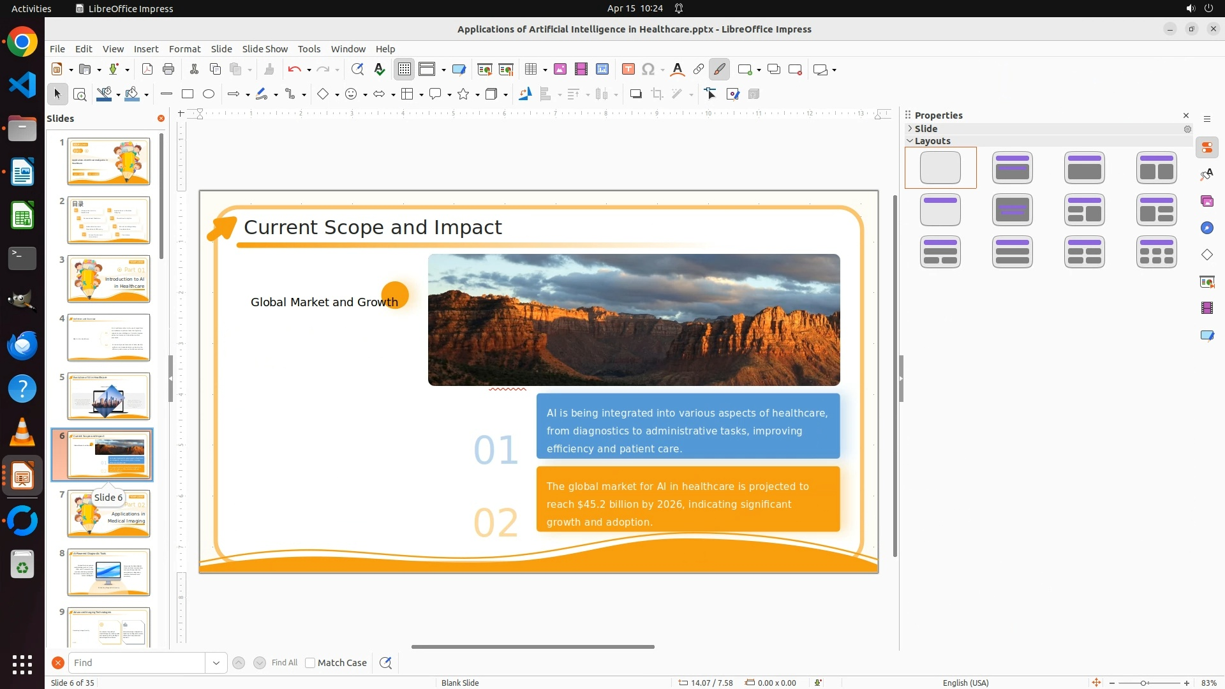The width and height of the screenshot is (1225, 689).
Task: Select slide 8 thumbnail in Slides panel
Action: (108, 572)
